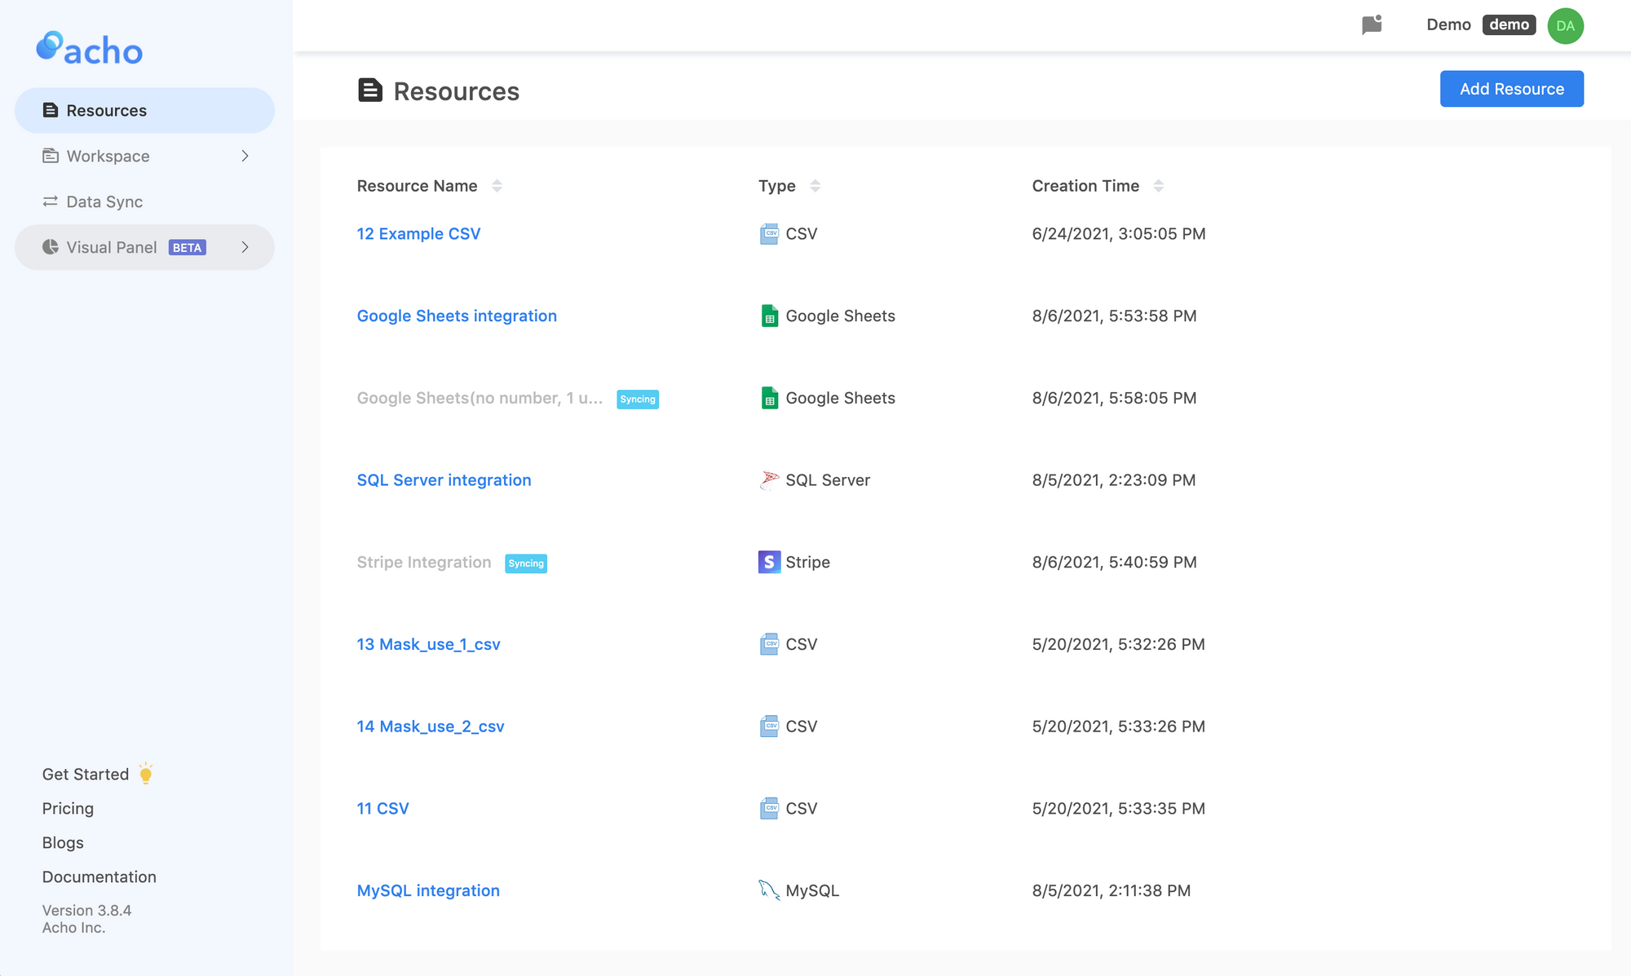This screenshot has height=976, width=1631.
Task: Click the BETA badge on Visual Panel
Action: click(x=188, y=248)
